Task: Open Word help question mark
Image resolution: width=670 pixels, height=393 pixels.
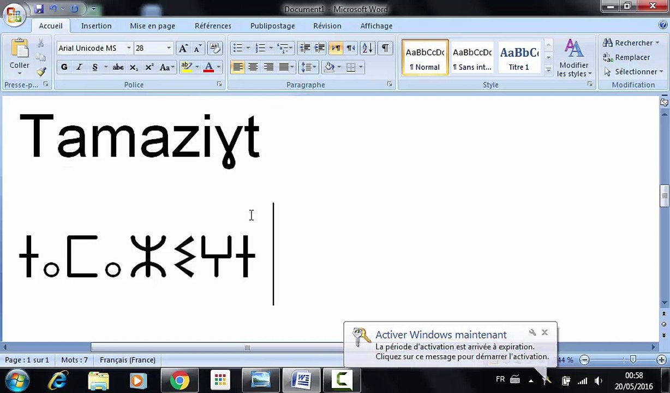Action: click(x=663, y=25)
